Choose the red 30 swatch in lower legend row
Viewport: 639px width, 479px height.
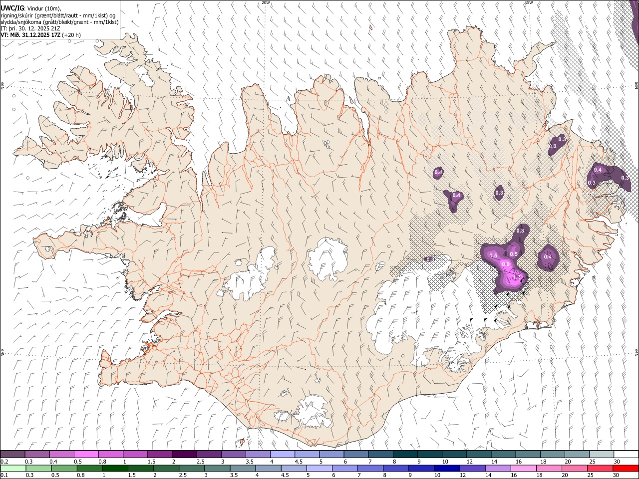pos(625,468)
